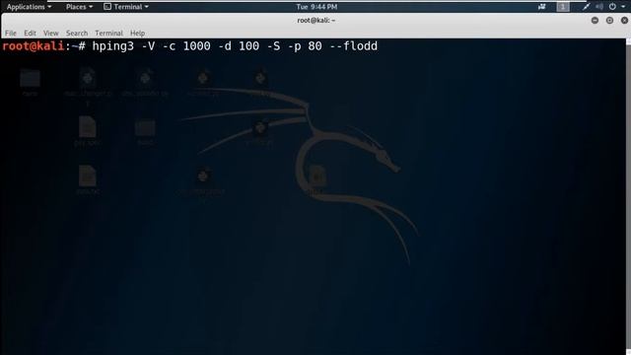Open the Applications menu
Screen dimensions: 631x355
click(x=29, y=7)
